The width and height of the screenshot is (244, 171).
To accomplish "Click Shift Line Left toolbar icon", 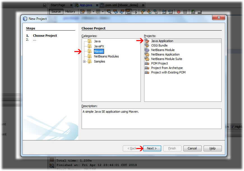I will pos(164,12).
